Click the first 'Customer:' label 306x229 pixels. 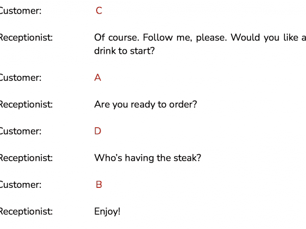pos(20,11)
